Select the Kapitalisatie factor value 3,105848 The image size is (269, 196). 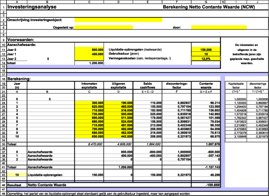point(240,137)
